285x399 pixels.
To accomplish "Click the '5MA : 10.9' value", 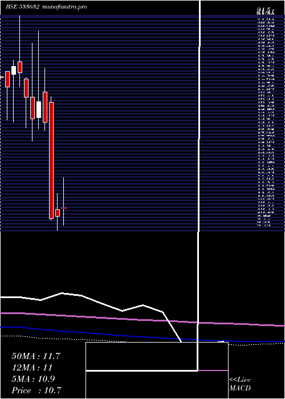I will click(x=33, y=379).
